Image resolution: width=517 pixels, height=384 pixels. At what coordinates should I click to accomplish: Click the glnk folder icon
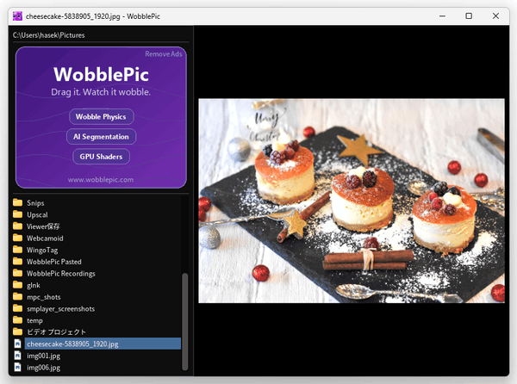point(17,285)
